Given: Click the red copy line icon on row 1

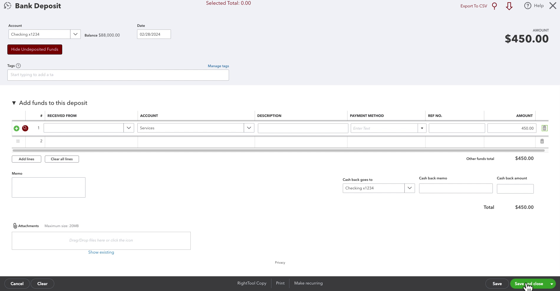Looking at the screenshot, I should 25,128.
